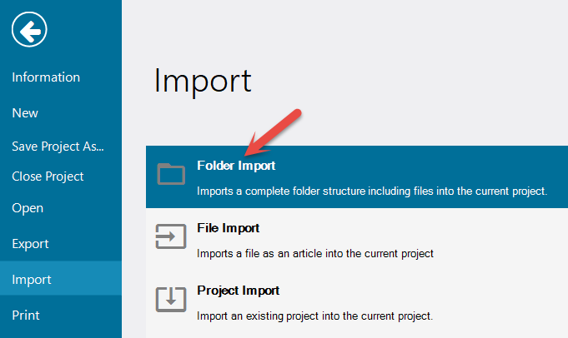
Task: Click the Folder Import title
Action: coord(236,166)
